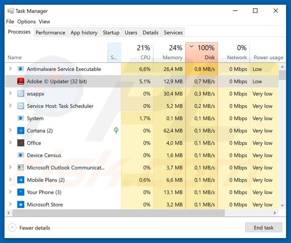Click the Device Census process icon
291x243 pixels.
click(x=21, y=155)
